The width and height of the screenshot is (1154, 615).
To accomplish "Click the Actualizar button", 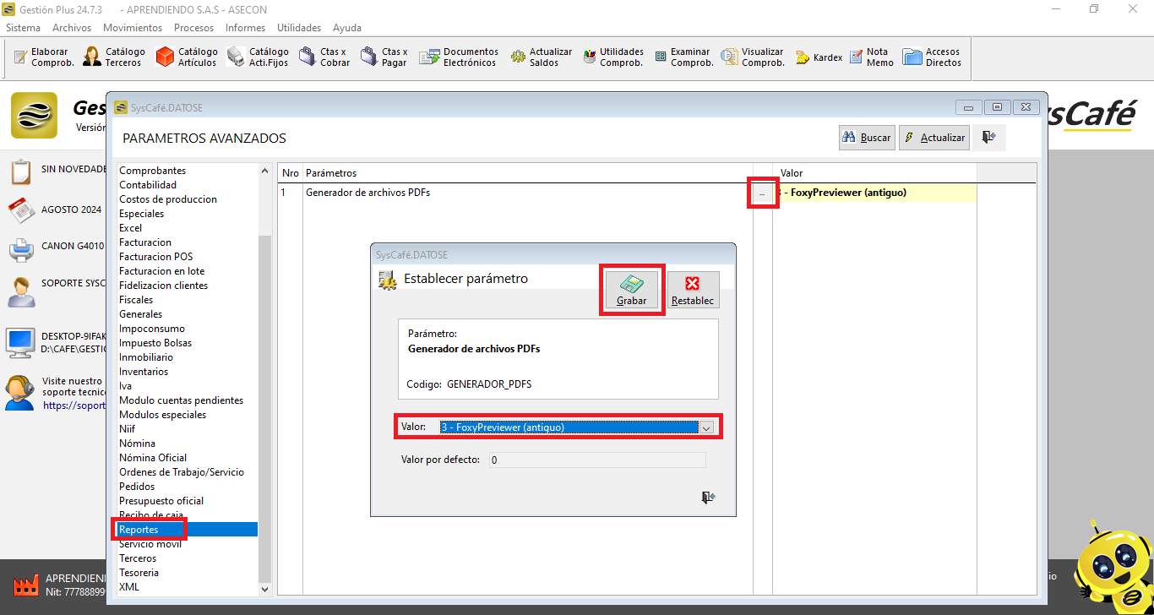I will coord(934,138).
